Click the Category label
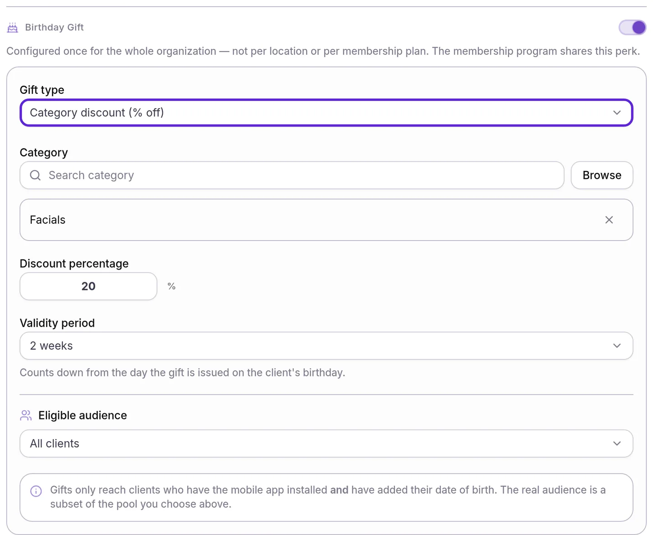 coord(44,153)
